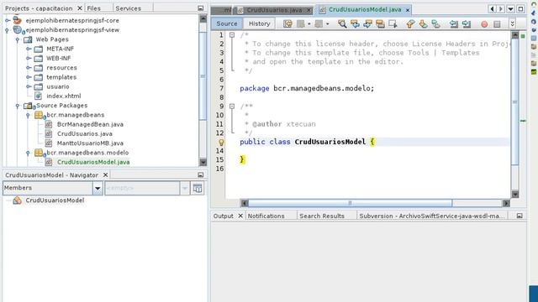The height and width of the screenshot is (302, 538).
Task: Click the Stop Macro Recording icon
Action: [497, 24]
